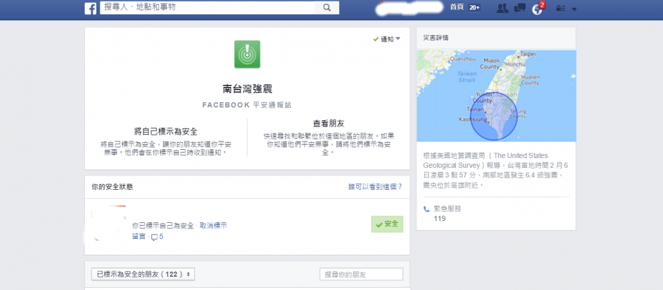Viewport: 663px width, 290px height.
Task: Click the 119 emergency number
Action: click(x=439, y=219)
